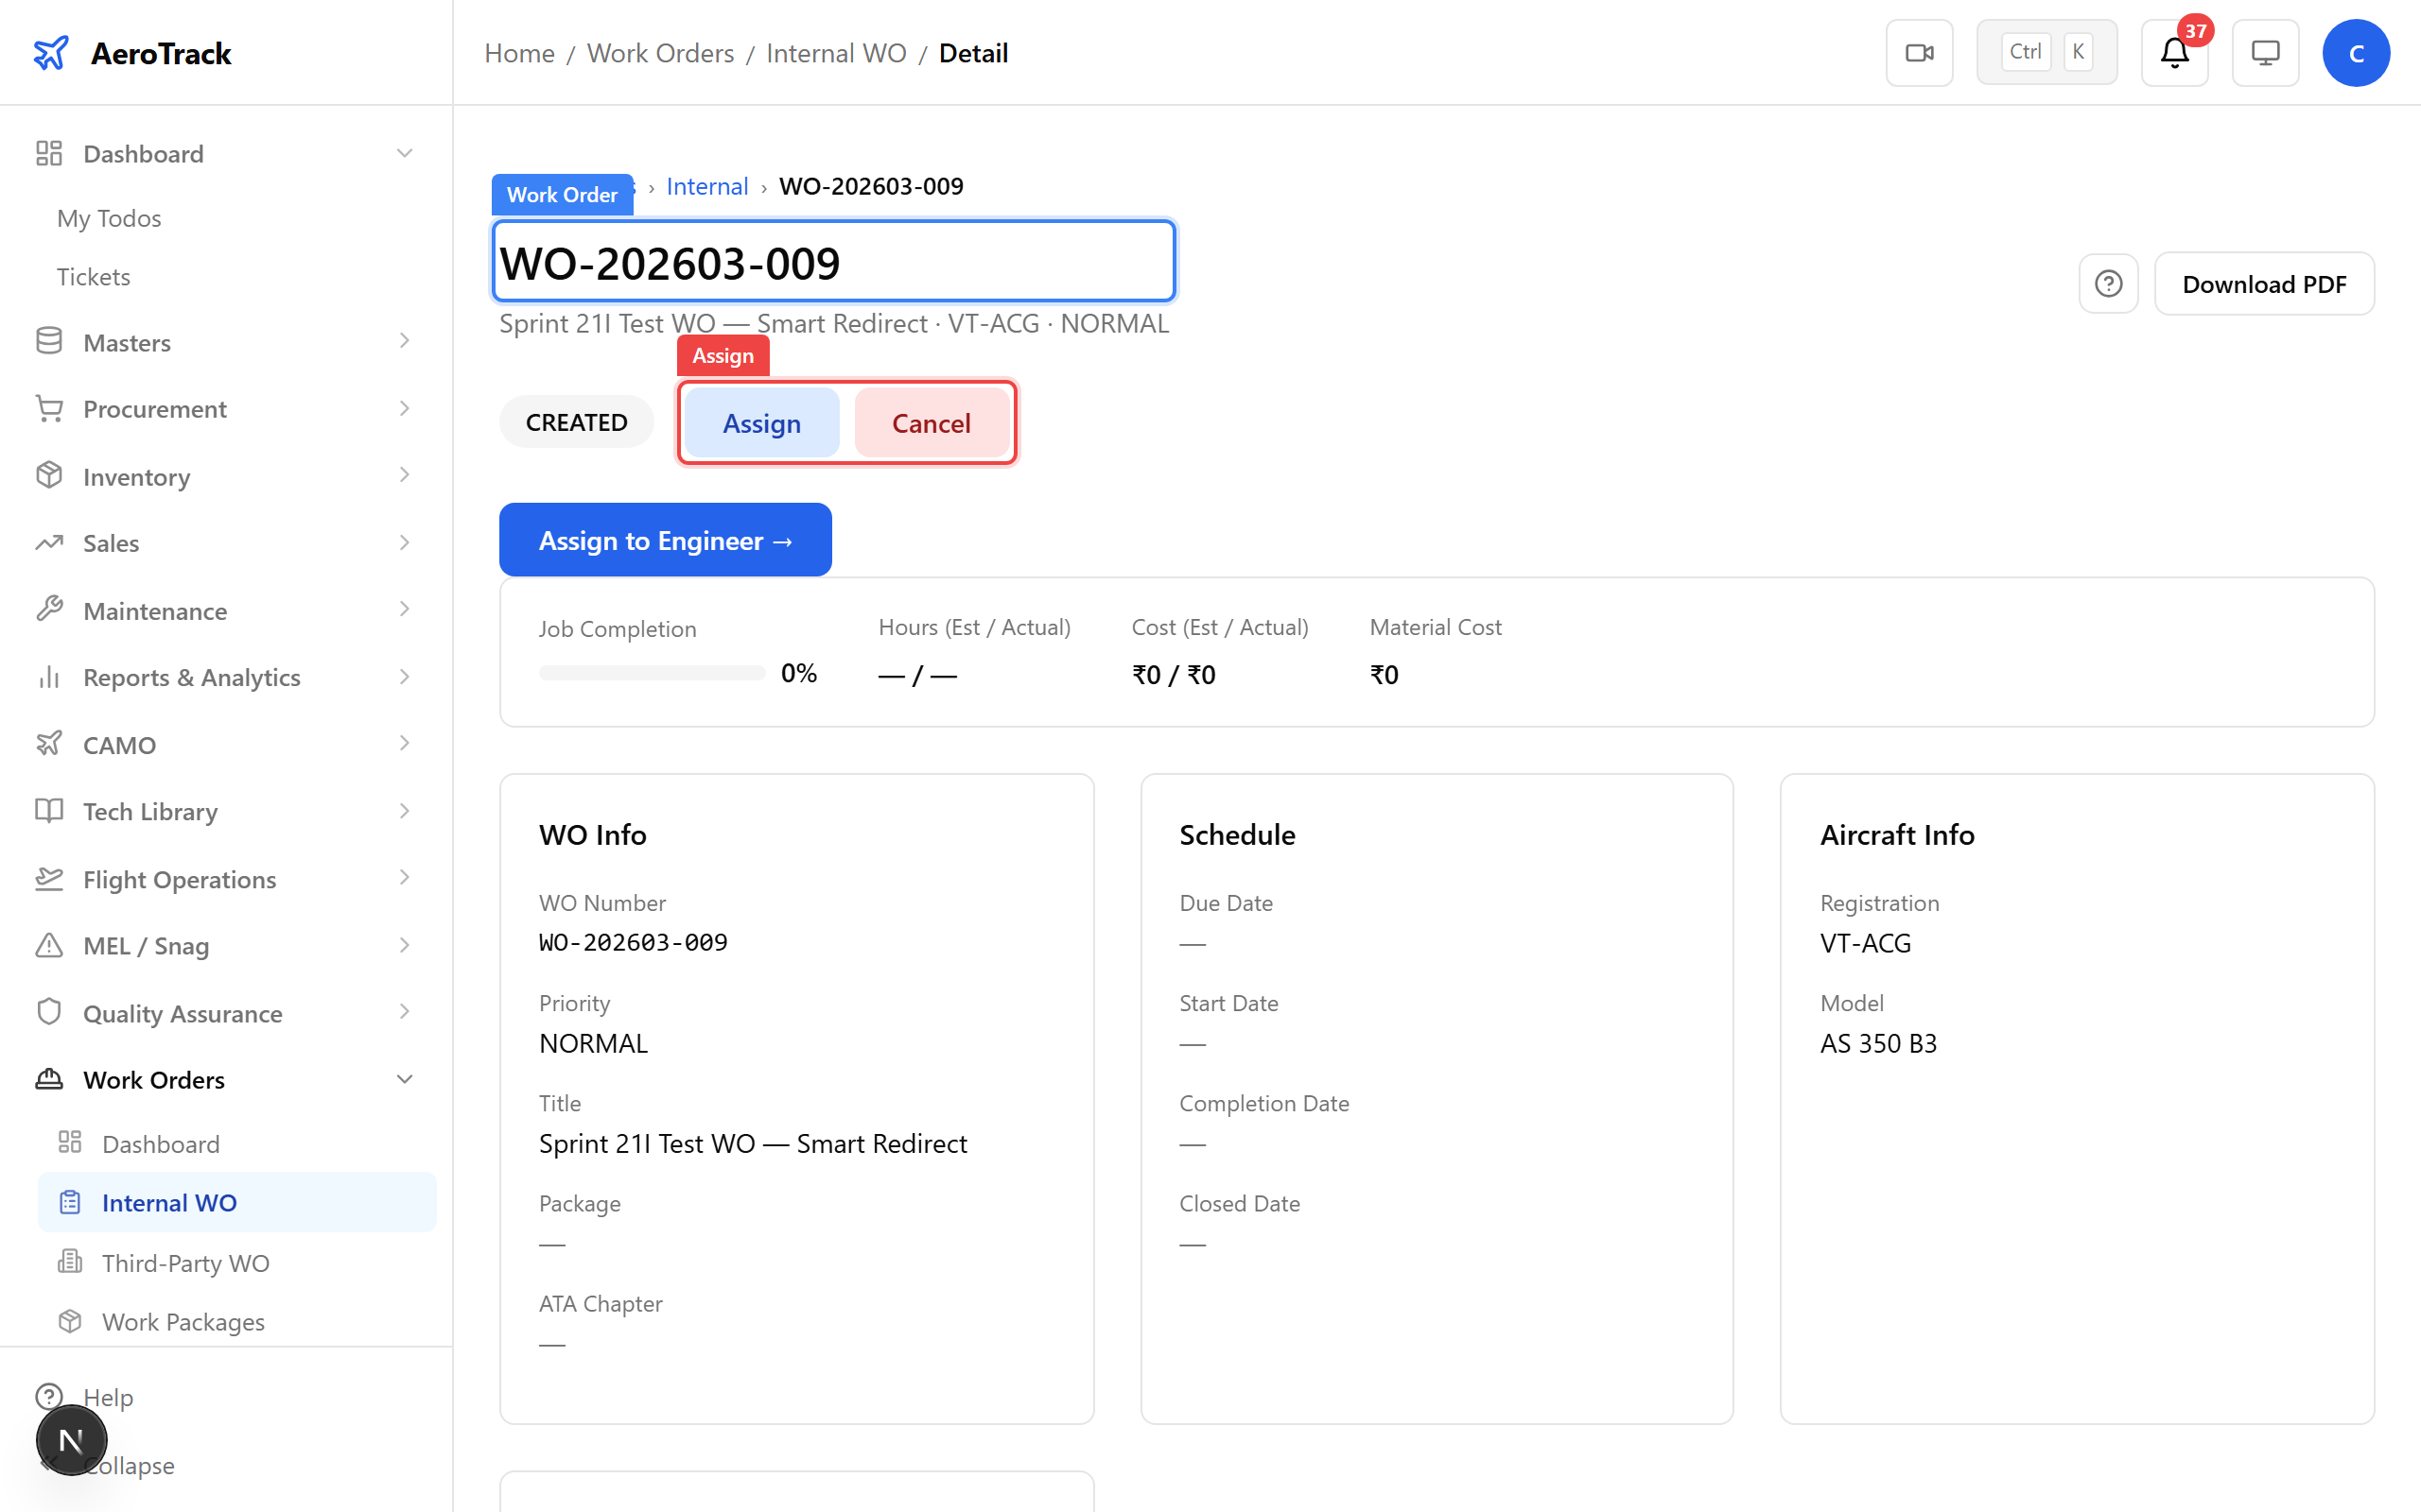2421x1512 pixels.
Task: Select the Inventory icon in sidebar
Action: click(x=49, y=477)
